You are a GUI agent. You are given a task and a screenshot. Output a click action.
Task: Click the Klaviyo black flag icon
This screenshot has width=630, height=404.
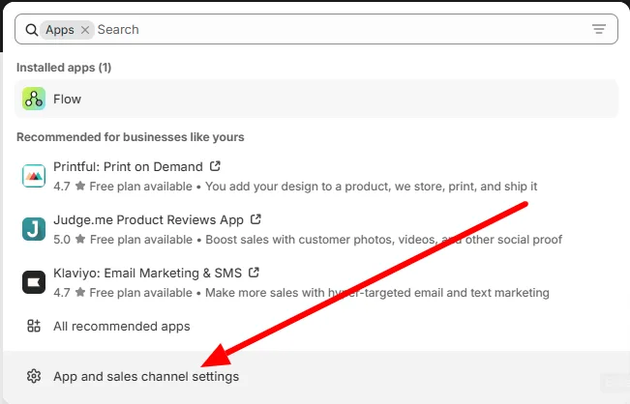coord(34,282)
